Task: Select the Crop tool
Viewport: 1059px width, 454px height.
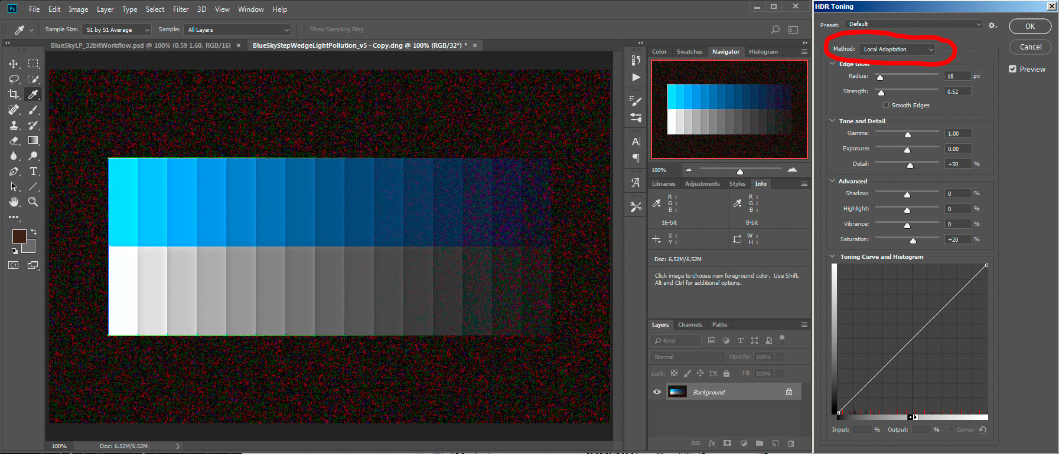Action: point(13,94)
